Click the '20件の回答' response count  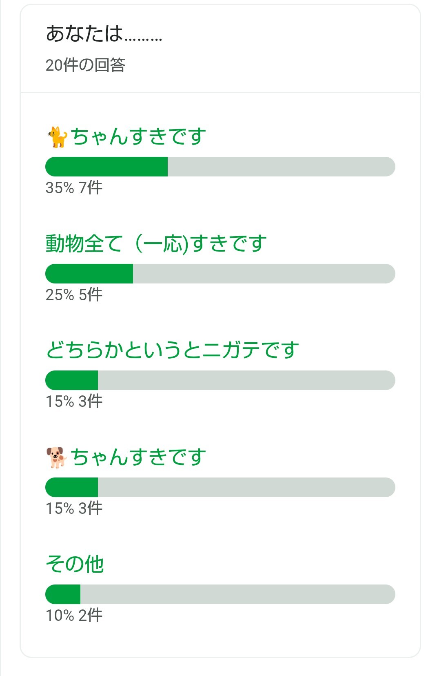point(85,65)
